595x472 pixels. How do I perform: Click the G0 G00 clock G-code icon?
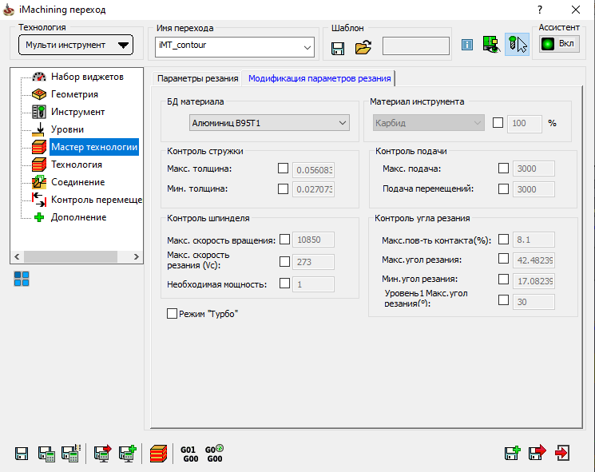click(214, 454)
